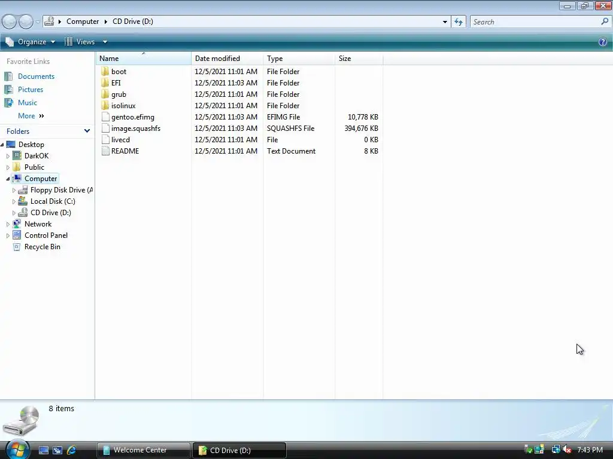
Task: Click the 394,676 KB size cell
Action: pyautogui.click(x=361, y=128)
